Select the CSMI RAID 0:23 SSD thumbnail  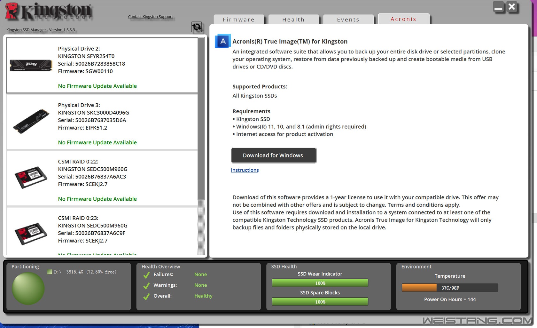click(31, 234)
